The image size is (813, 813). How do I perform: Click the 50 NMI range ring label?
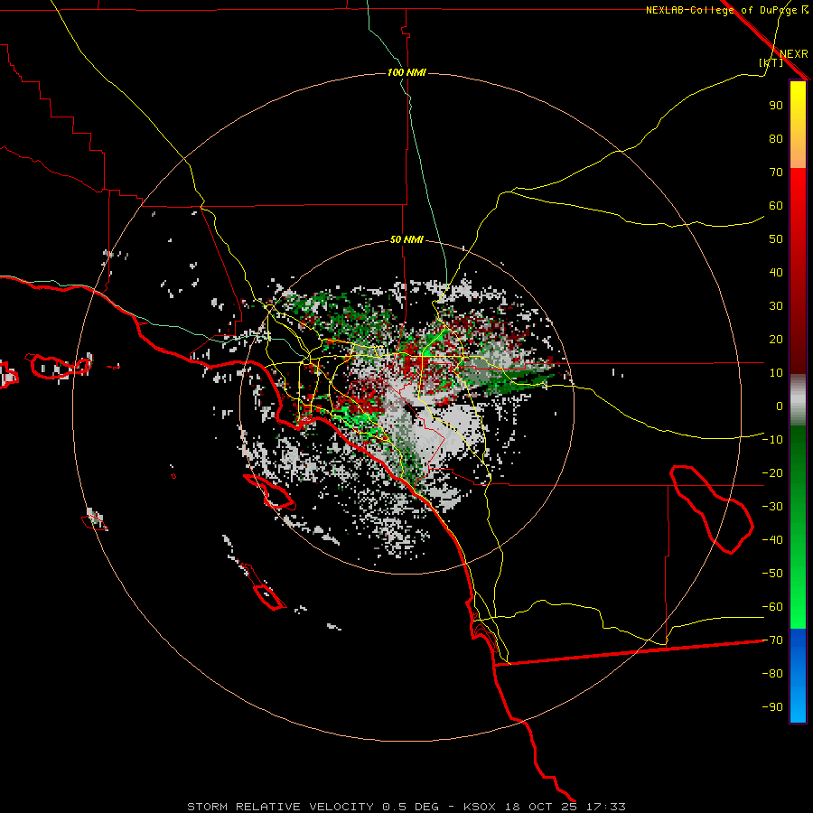coord(406,239)
